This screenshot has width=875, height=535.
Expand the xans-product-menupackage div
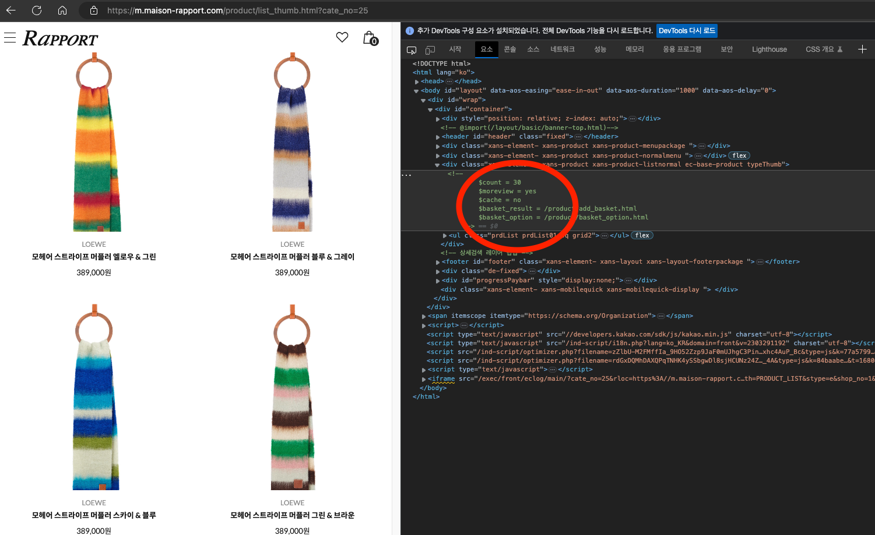tap(438, 146)
